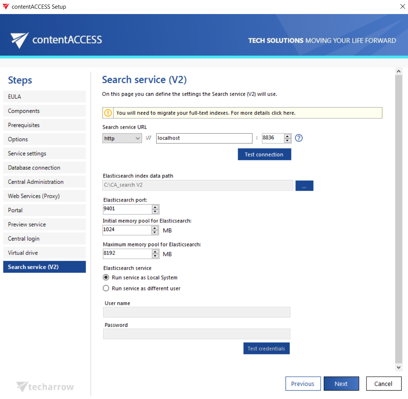Click the help question mark icon beside port
408x399 pixels.
(299, 138)
